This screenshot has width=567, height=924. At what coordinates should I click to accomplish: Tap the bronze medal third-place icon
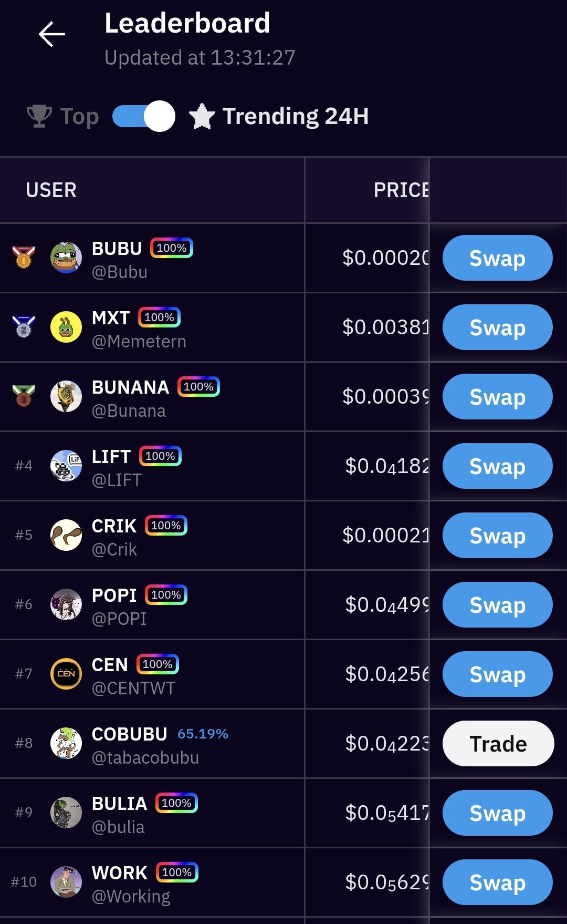coord(24,396)
